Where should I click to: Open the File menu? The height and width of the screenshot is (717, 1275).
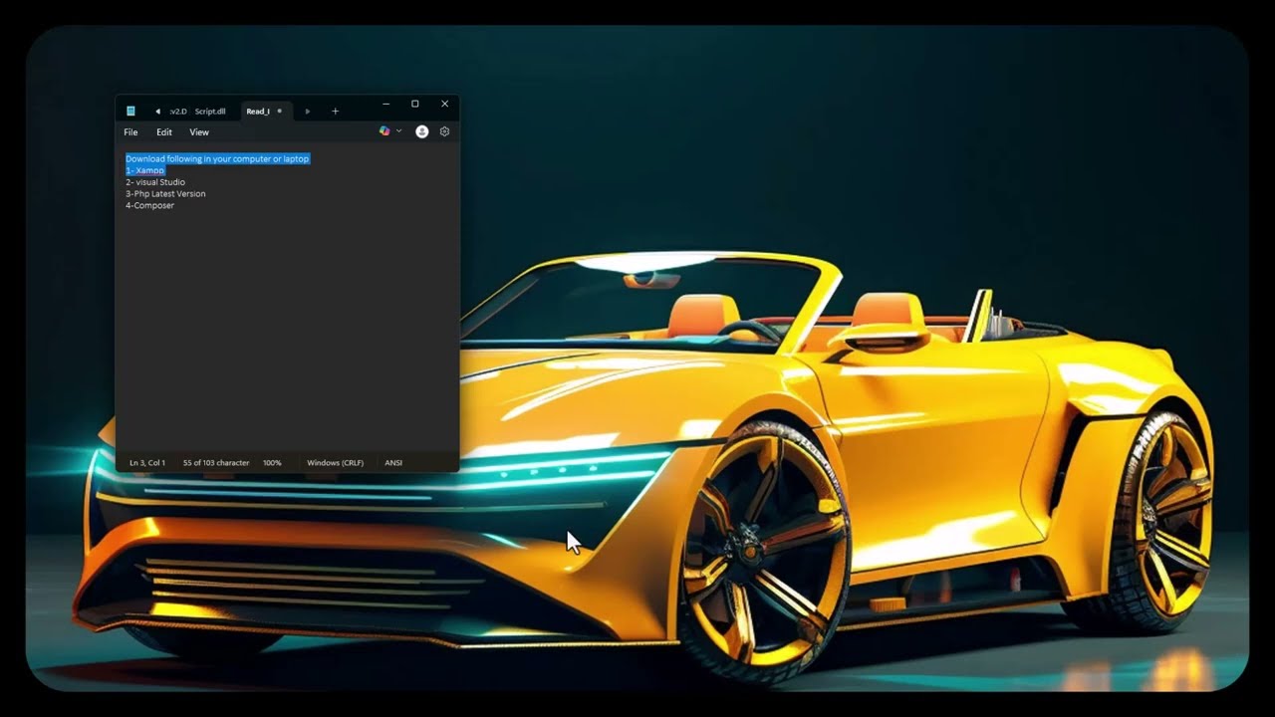pyautogui.click(x=130, y=132)
